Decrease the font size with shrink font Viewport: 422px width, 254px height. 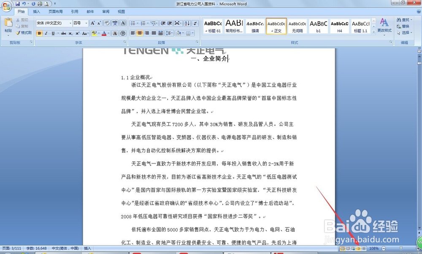(99, 23)
